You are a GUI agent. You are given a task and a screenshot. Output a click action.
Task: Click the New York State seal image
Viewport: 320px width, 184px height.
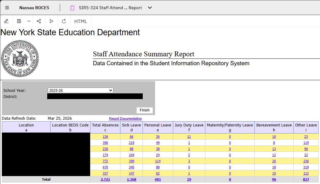20,58
